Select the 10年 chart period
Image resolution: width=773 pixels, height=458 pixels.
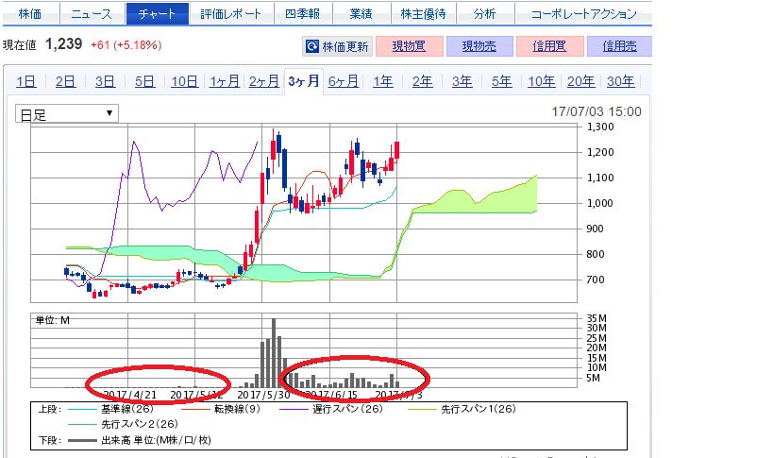[542, 81]
